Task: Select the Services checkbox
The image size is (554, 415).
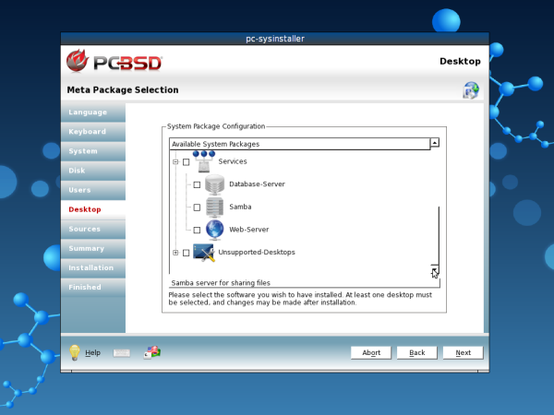Action: (x=186, y=162)
